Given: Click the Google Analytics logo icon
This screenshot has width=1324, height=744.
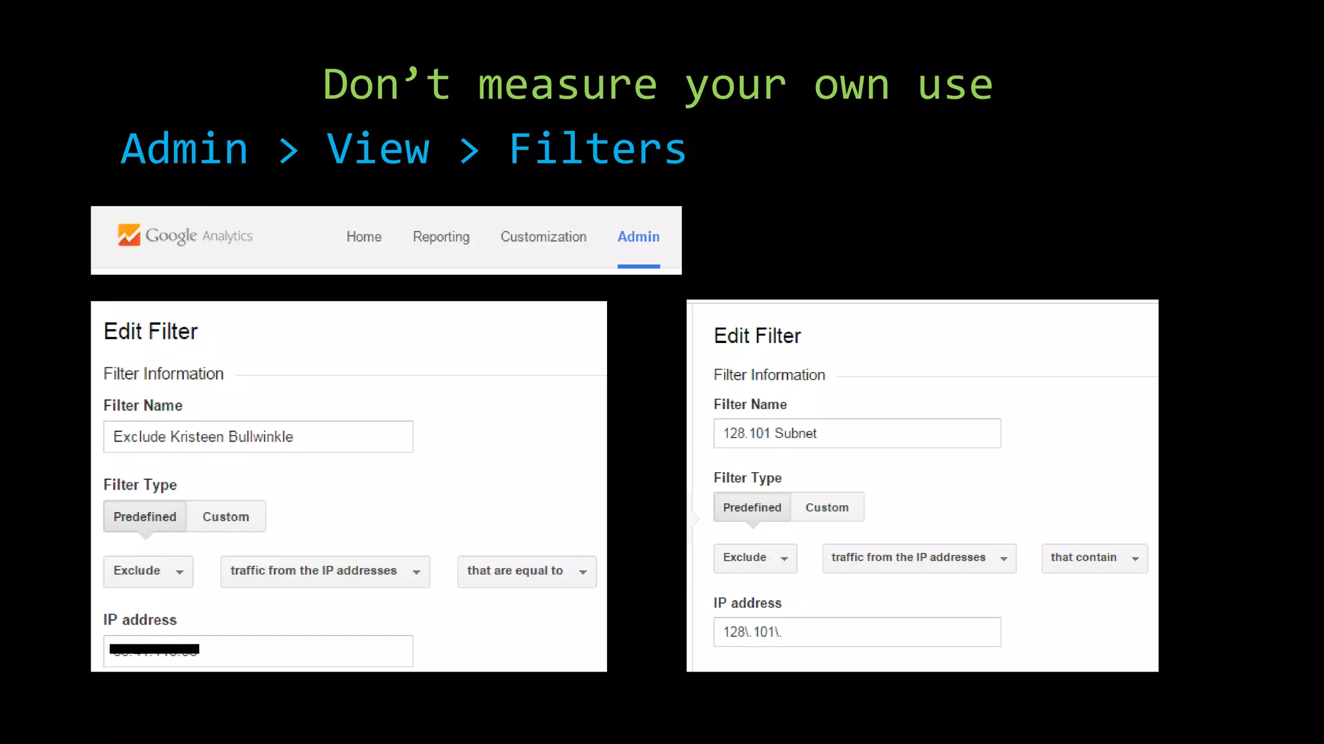Looking at the screenshot, I should pos(129,235).
